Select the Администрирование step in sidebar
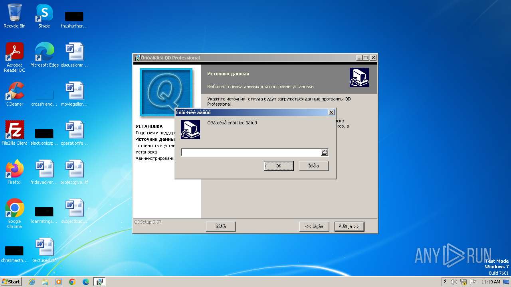This screenshot has width=511, height=287. coord(155,158)
